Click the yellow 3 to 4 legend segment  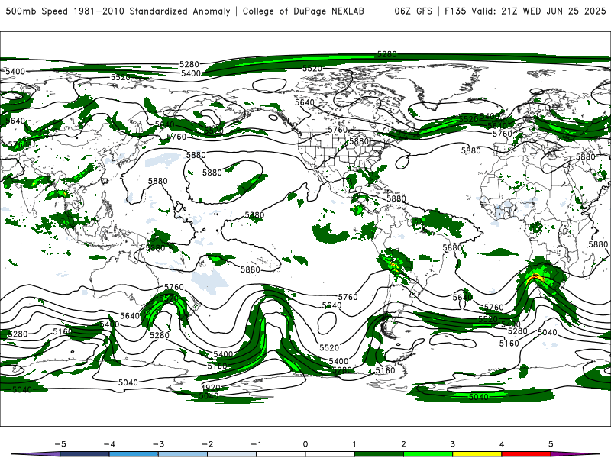pyautogui.click(x=477, y=454)
